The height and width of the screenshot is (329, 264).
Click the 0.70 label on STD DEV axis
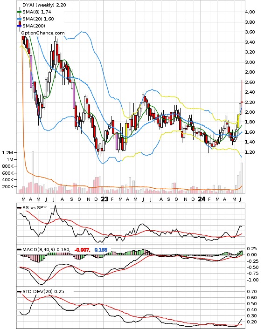(252, 291)
